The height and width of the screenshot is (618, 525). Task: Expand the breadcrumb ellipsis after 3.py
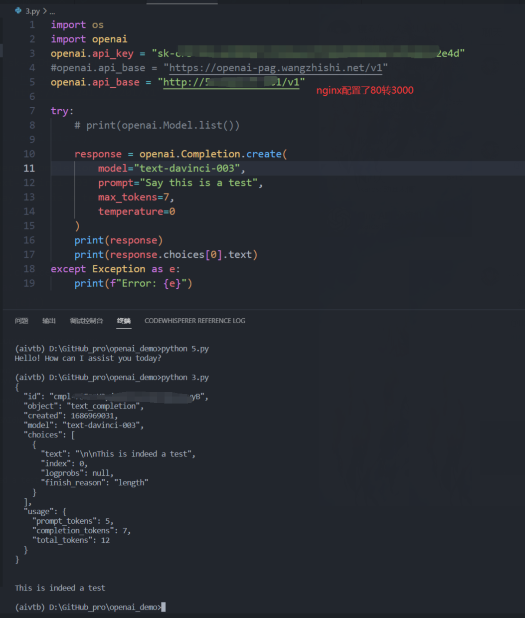tap(52, 11)
